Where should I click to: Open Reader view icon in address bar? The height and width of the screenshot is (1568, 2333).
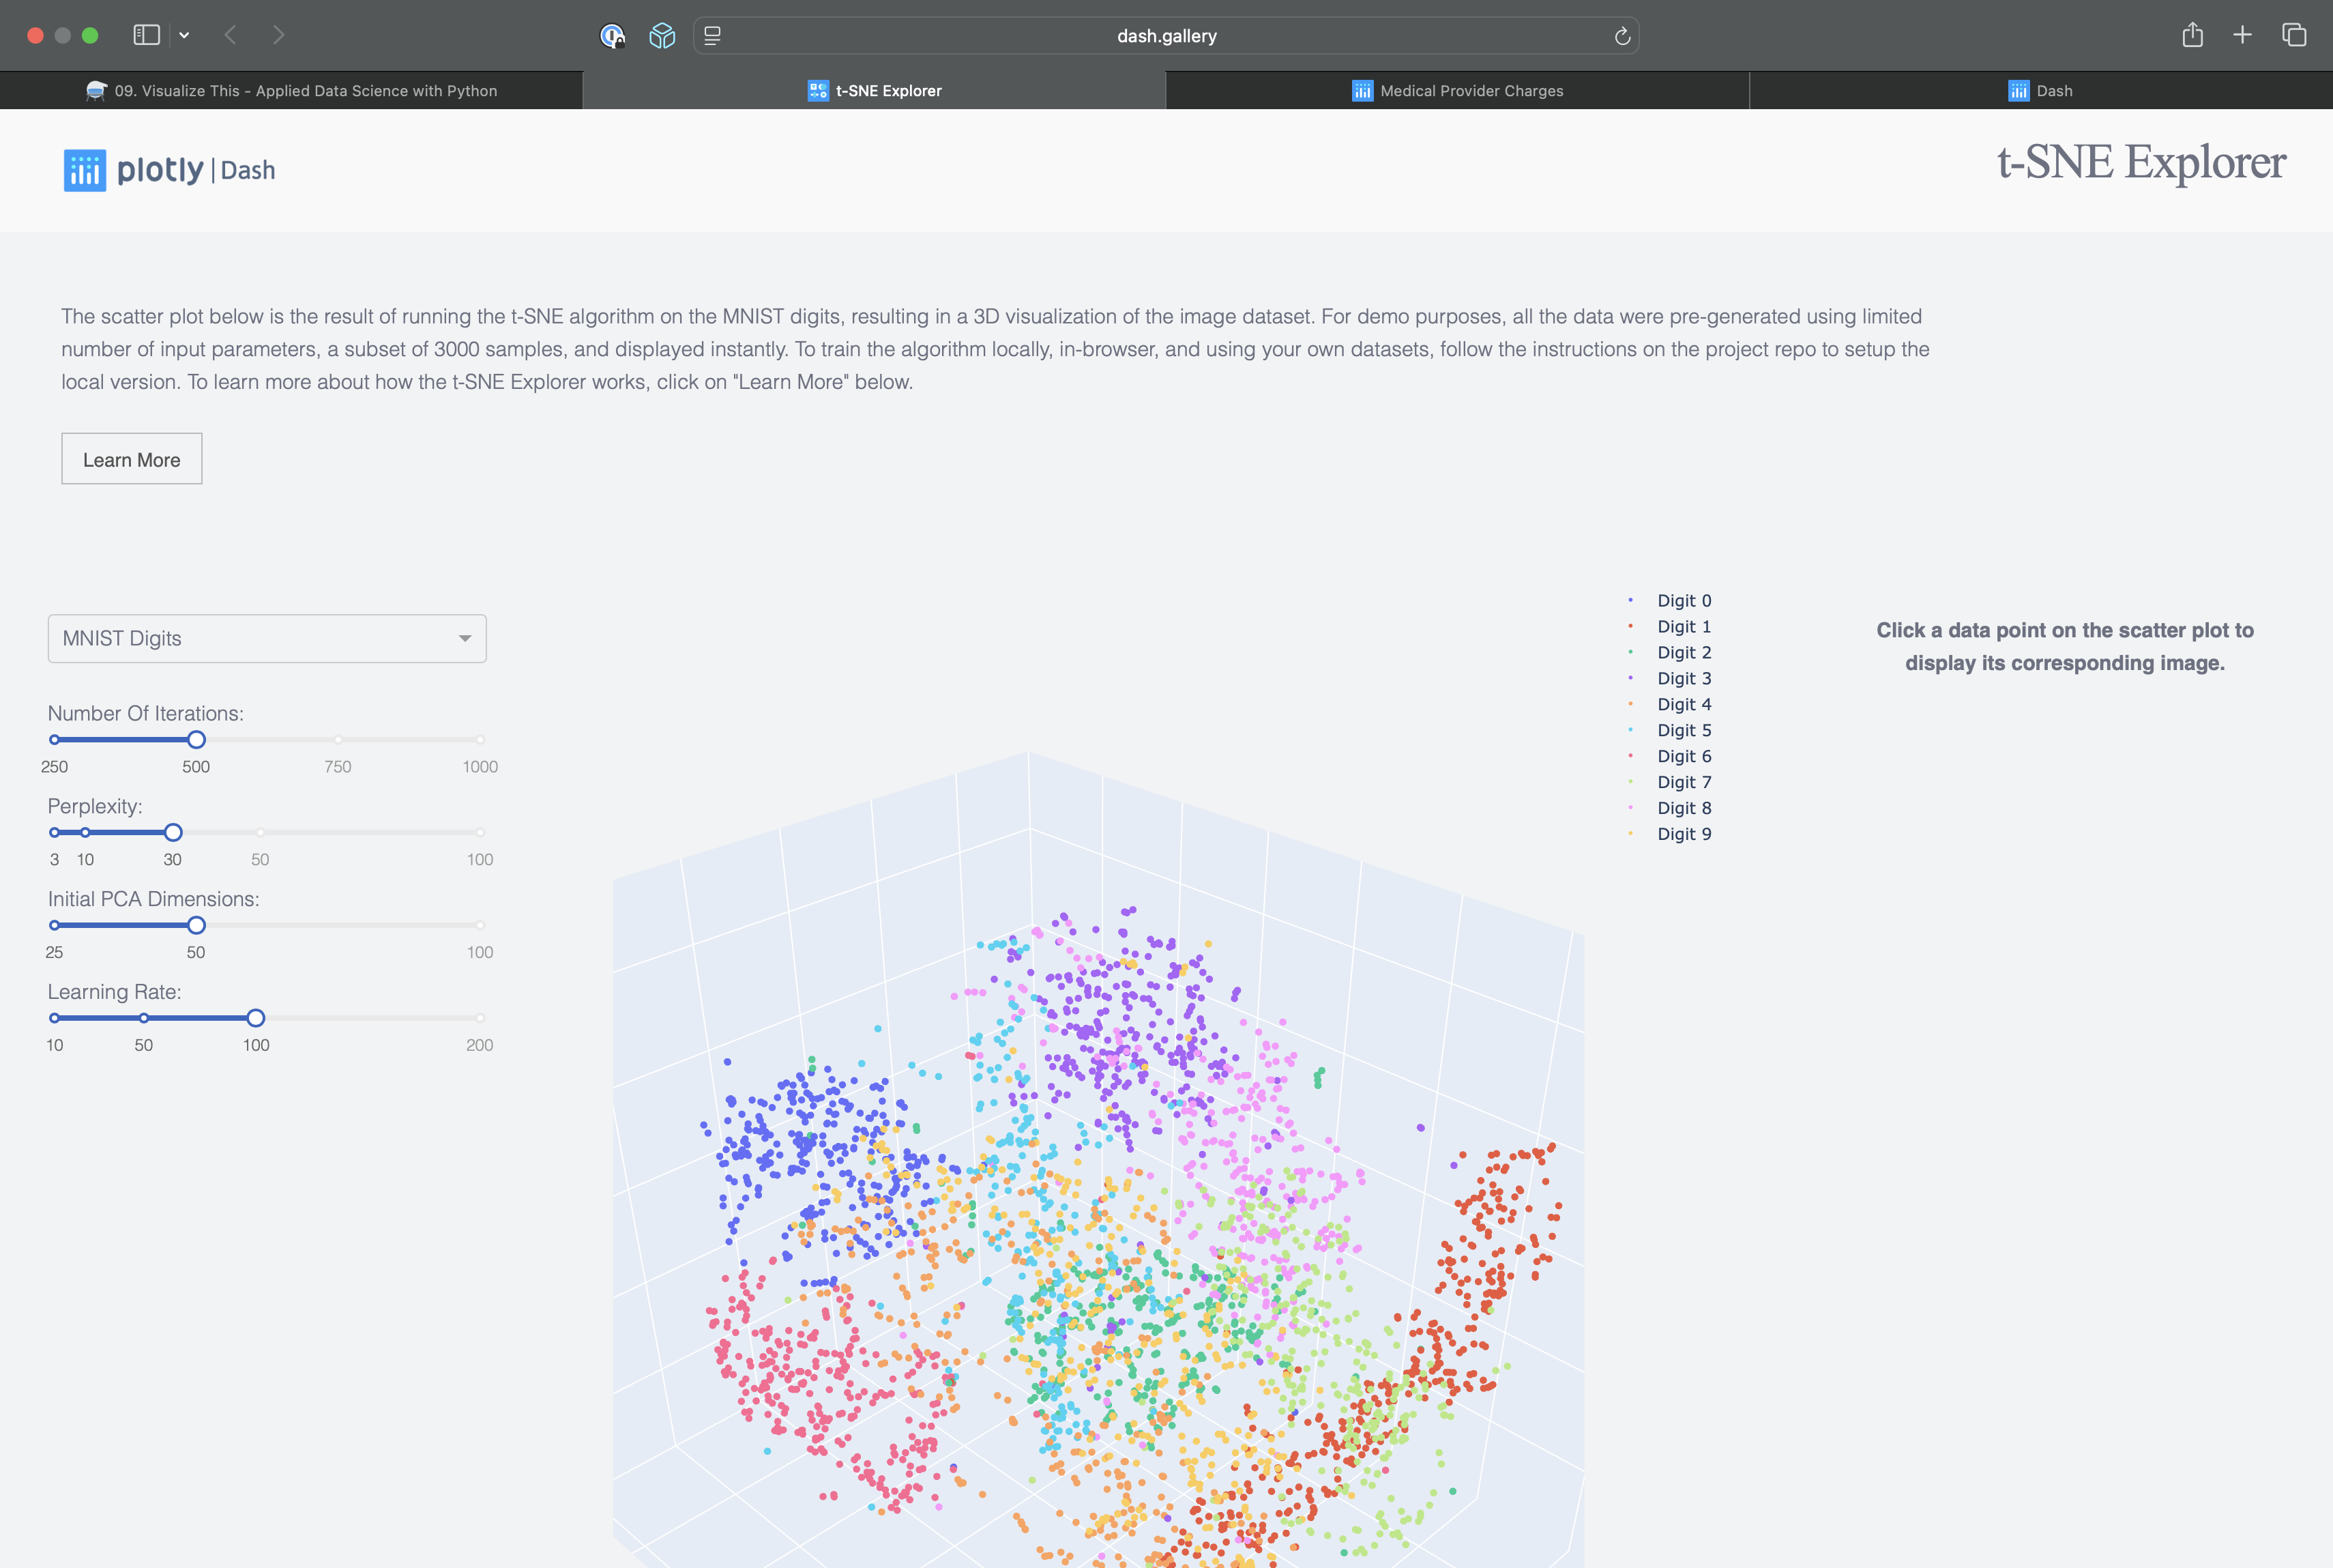click(x=713, y=35)
